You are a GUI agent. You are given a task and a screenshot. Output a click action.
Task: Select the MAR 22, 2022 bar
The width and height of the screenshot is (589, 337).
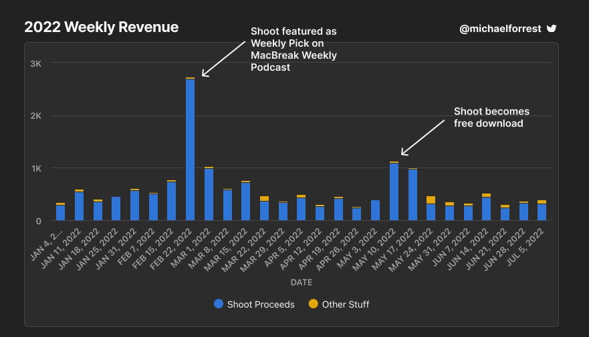tap(265, 208)
